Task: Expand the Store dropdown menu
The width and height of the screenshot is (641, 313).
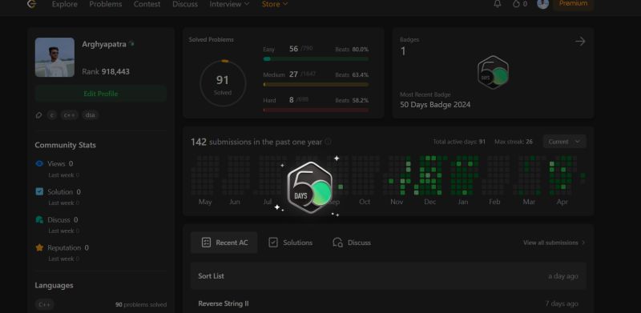Action: 275,4
